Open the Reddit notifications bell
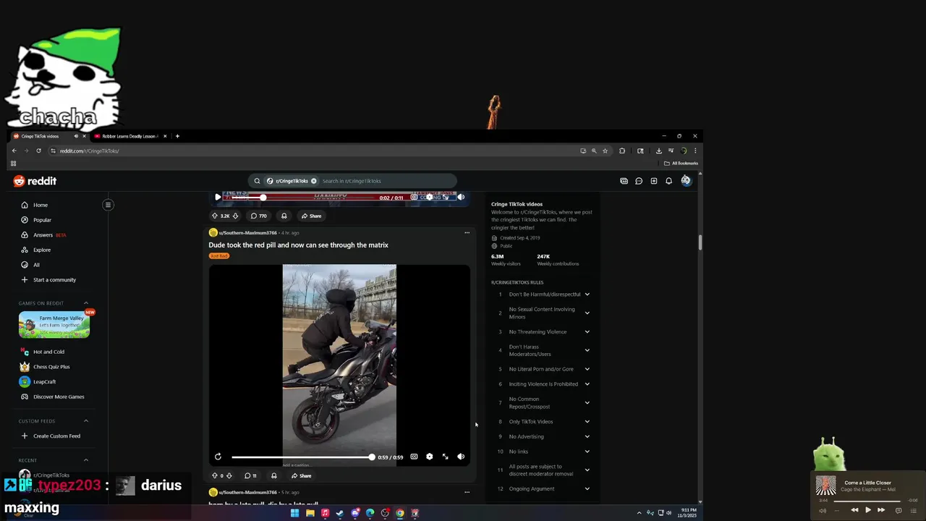 point(668,181)
